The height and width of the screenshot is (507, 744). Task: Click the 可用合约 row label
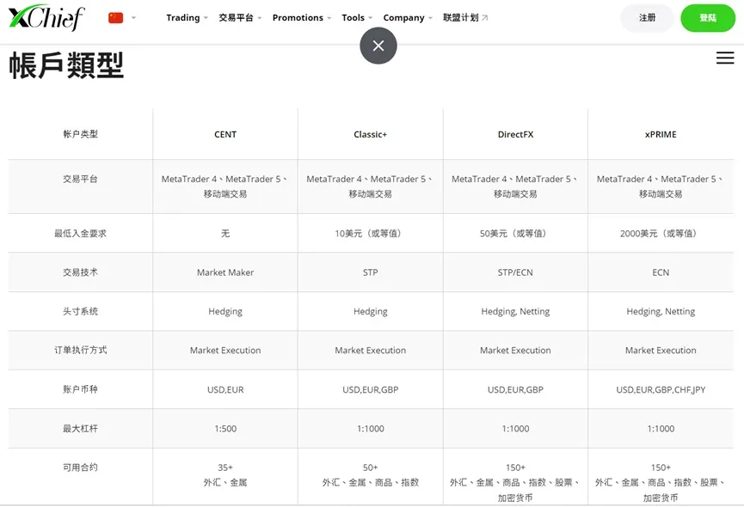pyautogui.click(x=80, y=467)
